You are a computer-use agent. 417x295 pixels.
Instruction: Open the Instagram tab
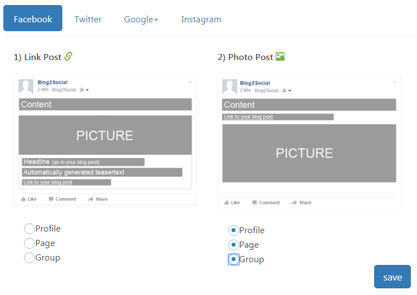pos(201,19)
